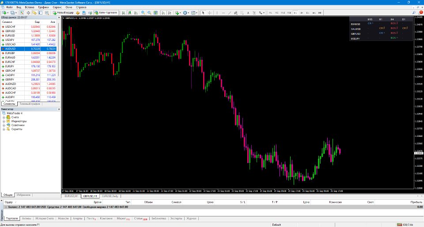Open the Новости terminal tab
424x227 pixels.
pos(63,218)
